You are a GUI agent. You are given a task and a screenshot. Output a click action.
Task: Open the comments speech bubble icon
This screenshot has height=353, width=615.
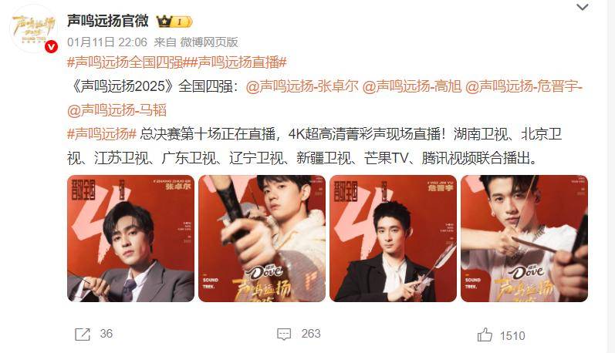tap(284, 335)
